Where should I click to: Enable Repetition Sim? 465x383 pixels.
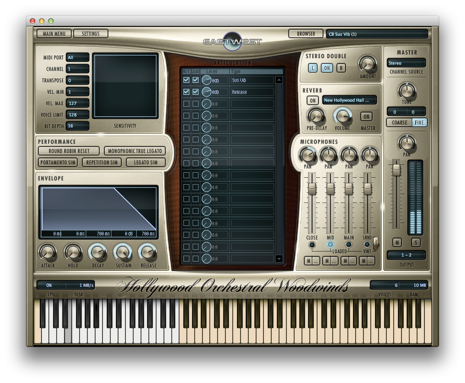pos(102,162)
